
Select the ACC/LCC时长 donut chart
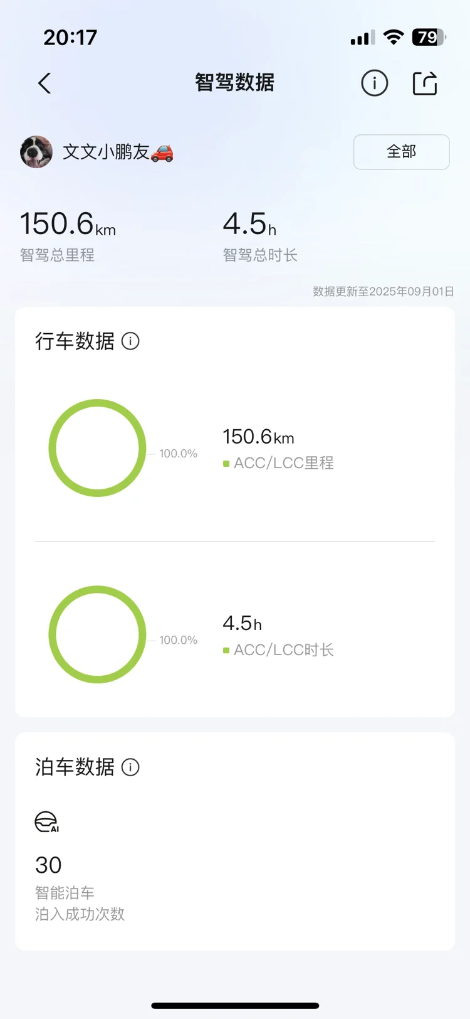point(98,634)
